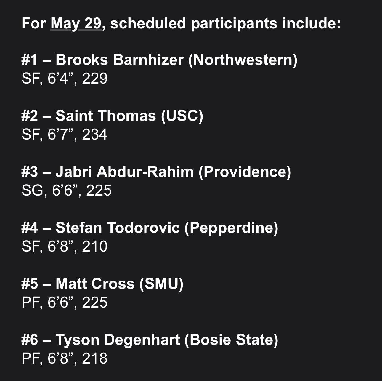Image resolution: width=382 pixels, height=381 pixels.
Task: Click the SF, 6'8", 210 stats line
Action: click(64, 246)
